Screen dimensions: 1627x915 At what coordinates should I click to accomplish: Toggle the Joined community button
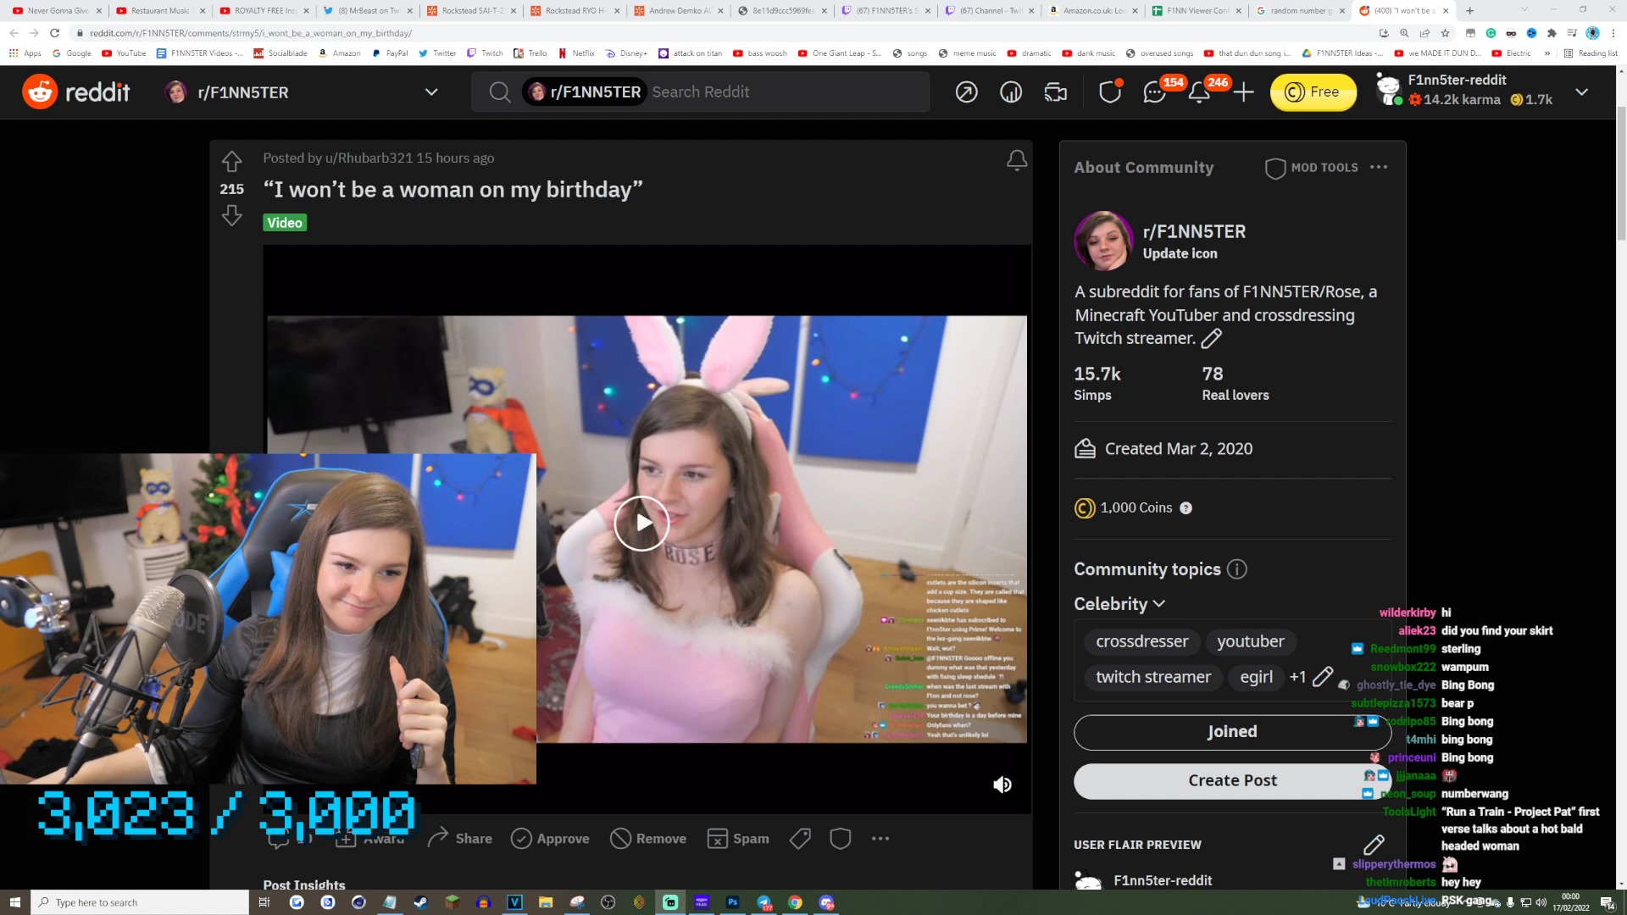pyautogui.click(x=1232, y=732)
